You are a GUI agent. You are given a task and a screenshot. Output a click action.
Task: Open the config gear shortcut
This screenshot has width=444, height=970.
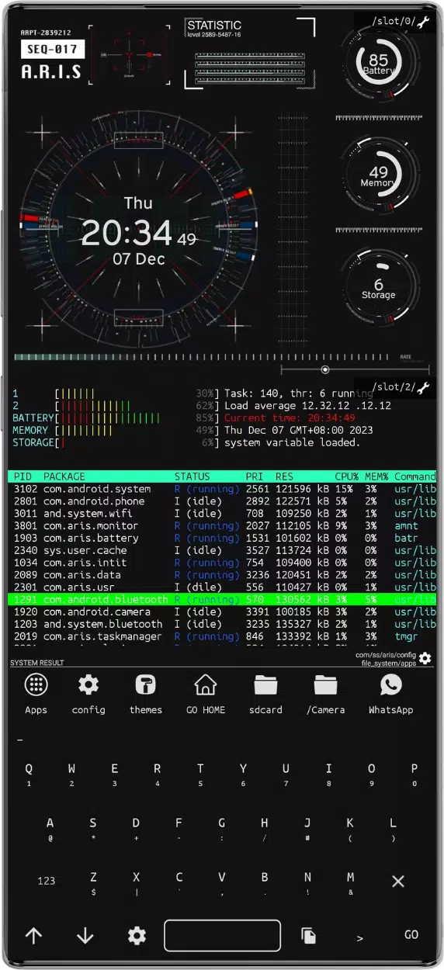88,684
